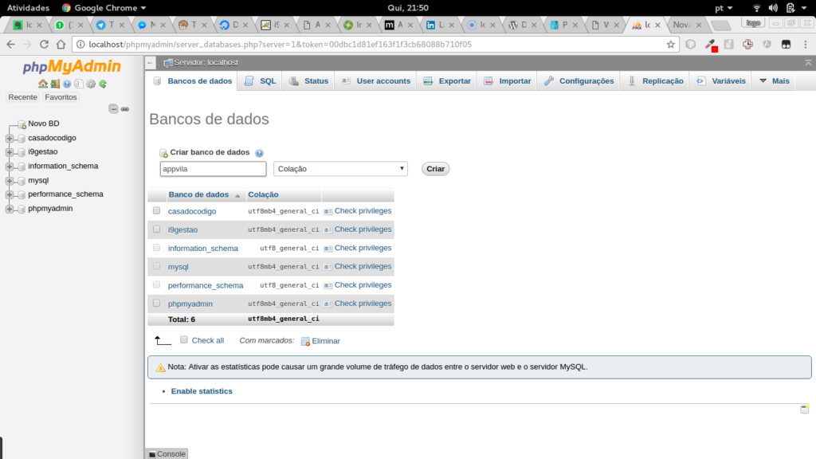Click the logout door icon in sidebar

[54, 84]
